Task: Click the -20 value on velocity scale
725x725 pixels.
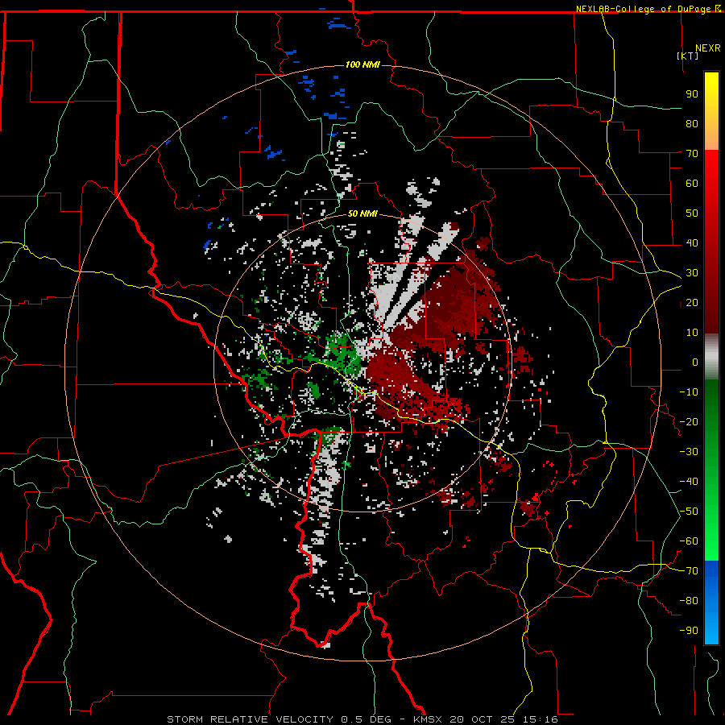Action: coord(689,422)
